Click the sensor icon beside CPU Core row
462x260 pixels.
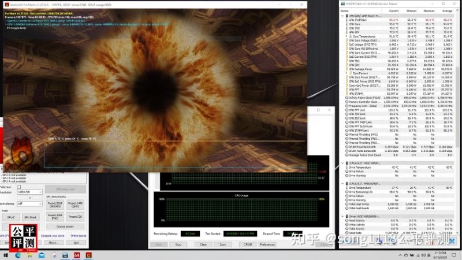click(347, 24)
